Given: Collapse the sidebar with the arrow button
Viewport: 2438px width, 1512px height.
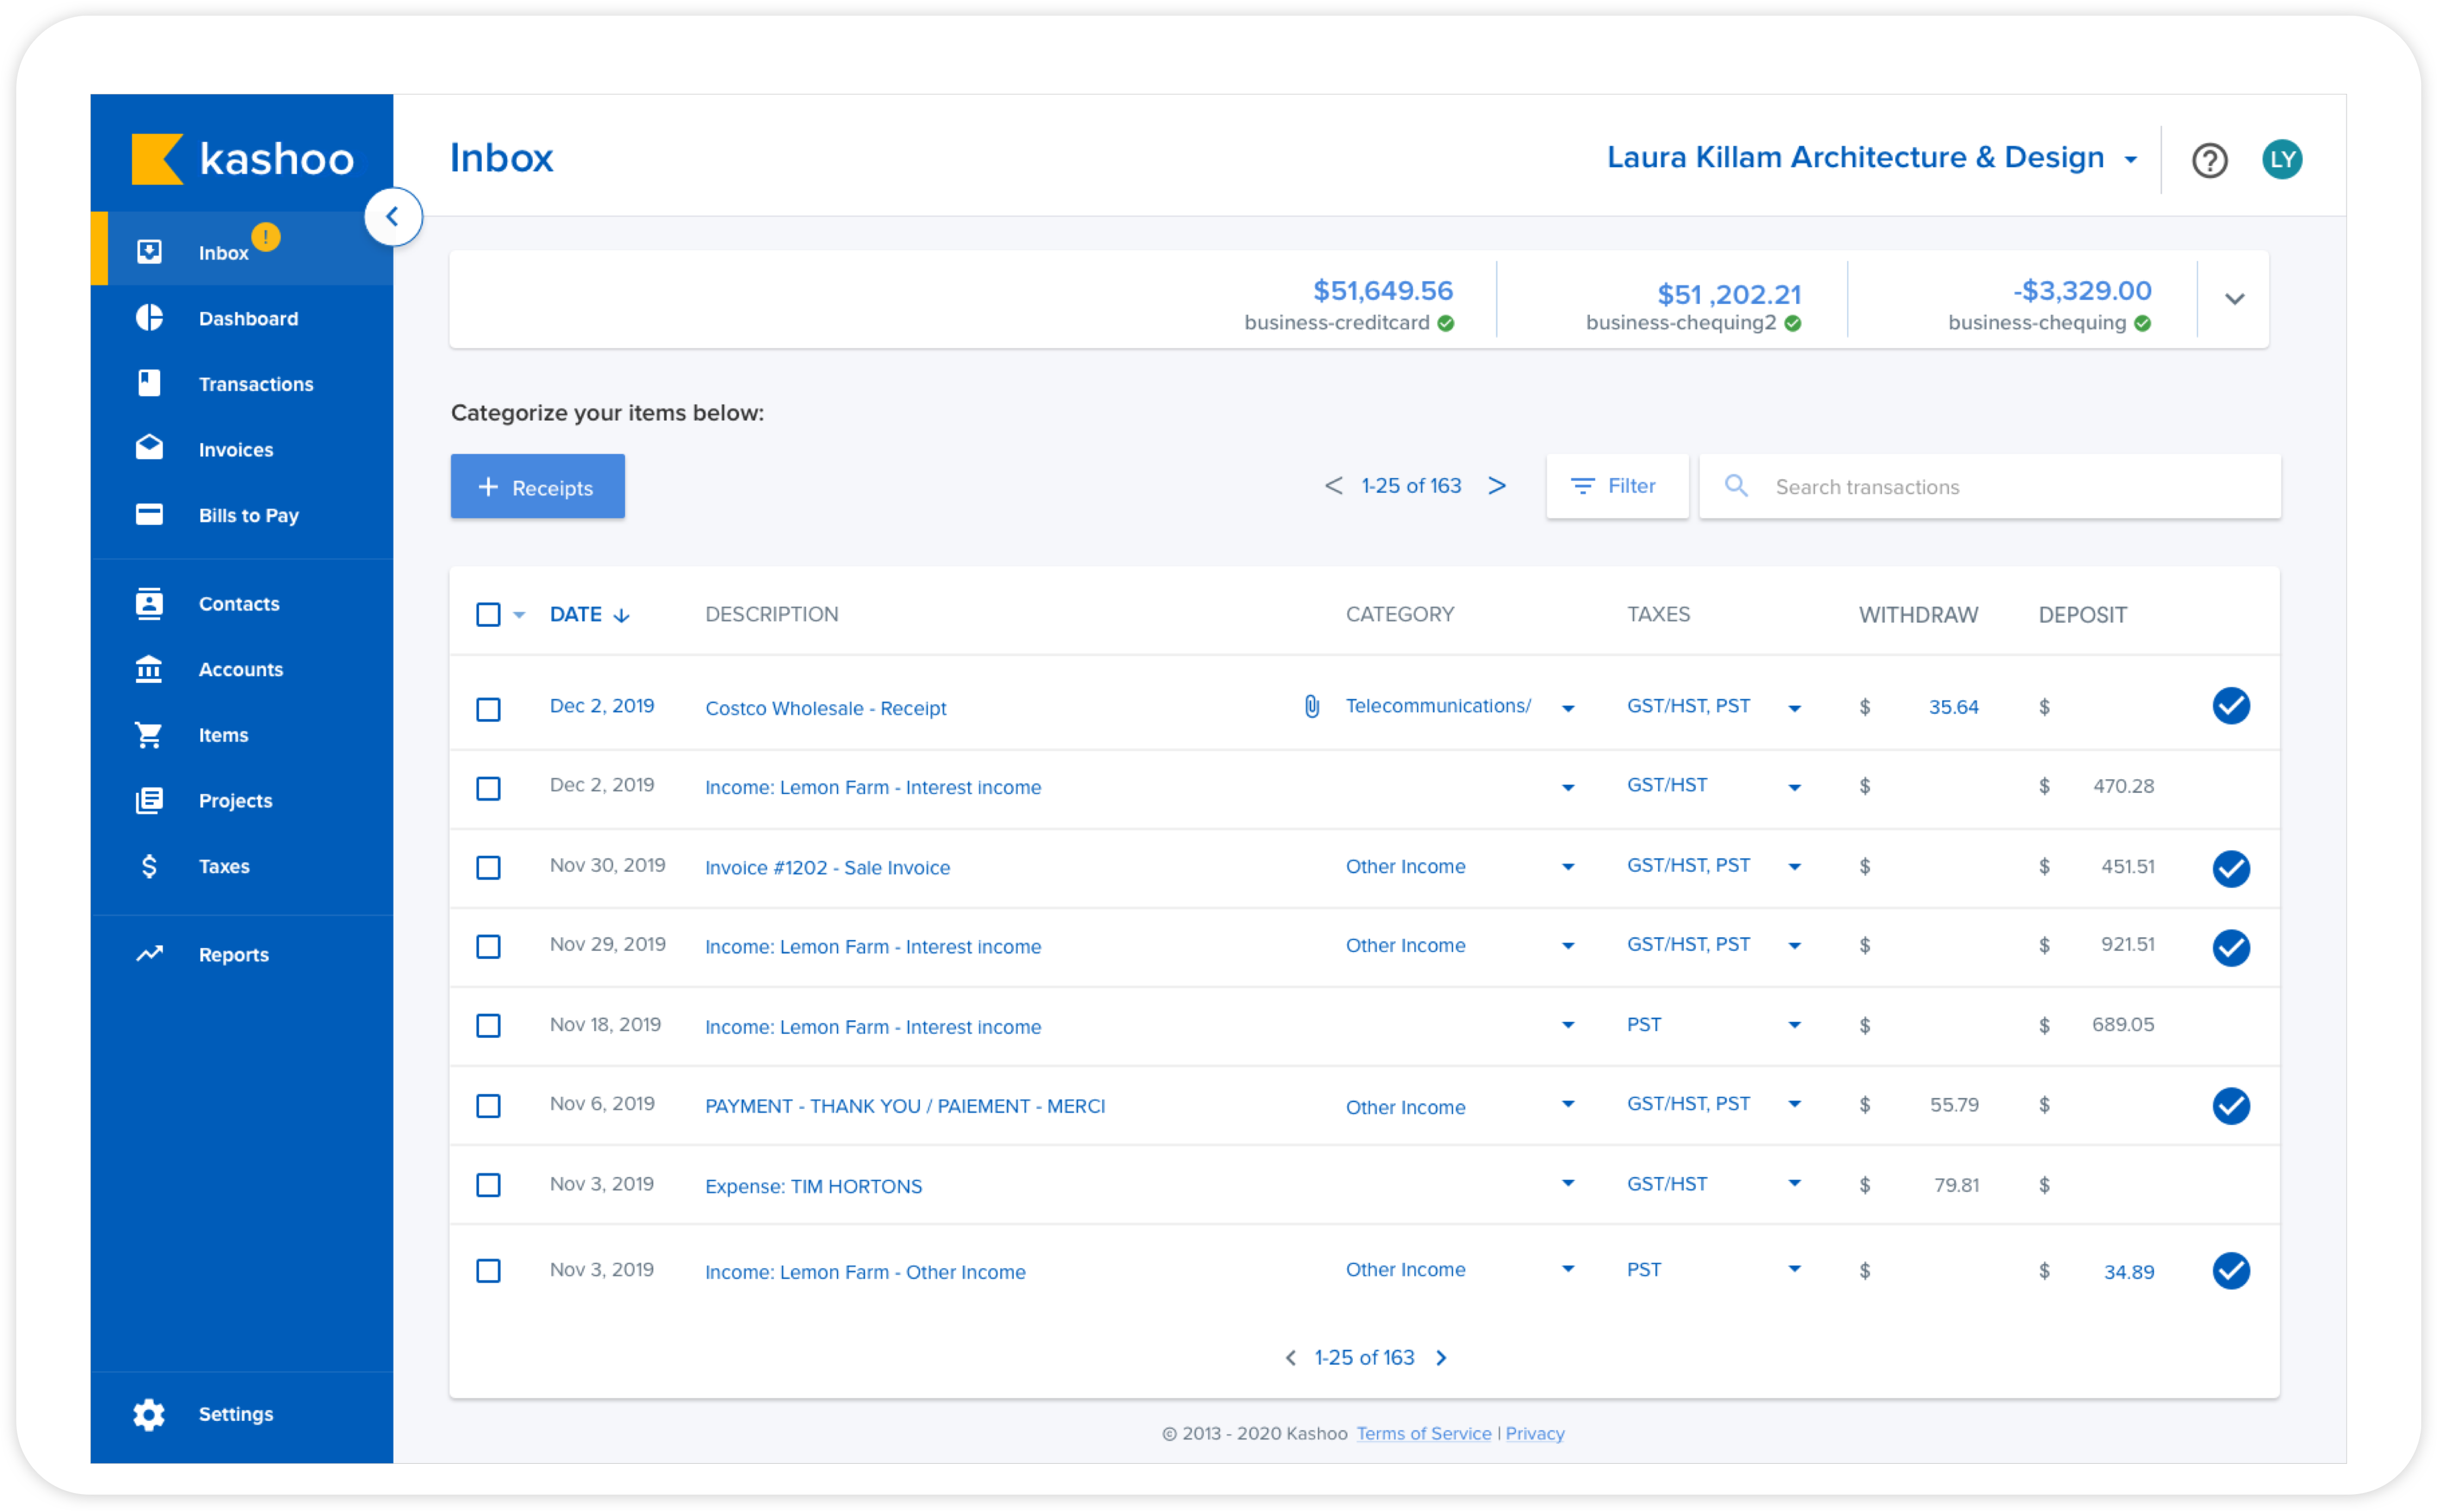Looking at the screenshot, I should point(393,216).
